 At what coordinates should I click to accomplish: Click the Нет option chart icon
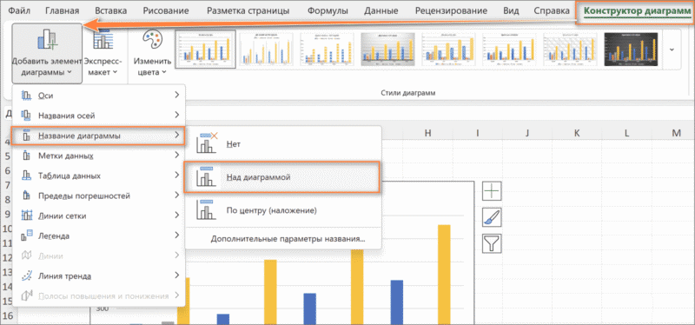(207, 143)
